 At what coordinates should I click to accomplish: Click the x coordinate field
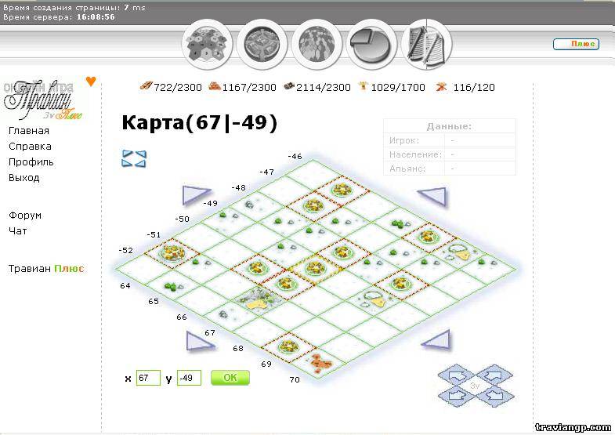coord(148,378)
